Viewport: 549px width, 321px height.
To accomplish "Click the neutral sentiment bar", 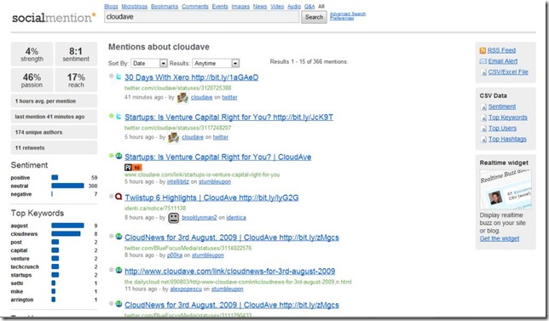I will 67,186.
